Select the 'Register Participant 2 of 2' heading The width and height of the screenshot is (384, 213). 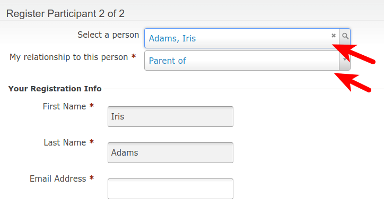point(65,13)
